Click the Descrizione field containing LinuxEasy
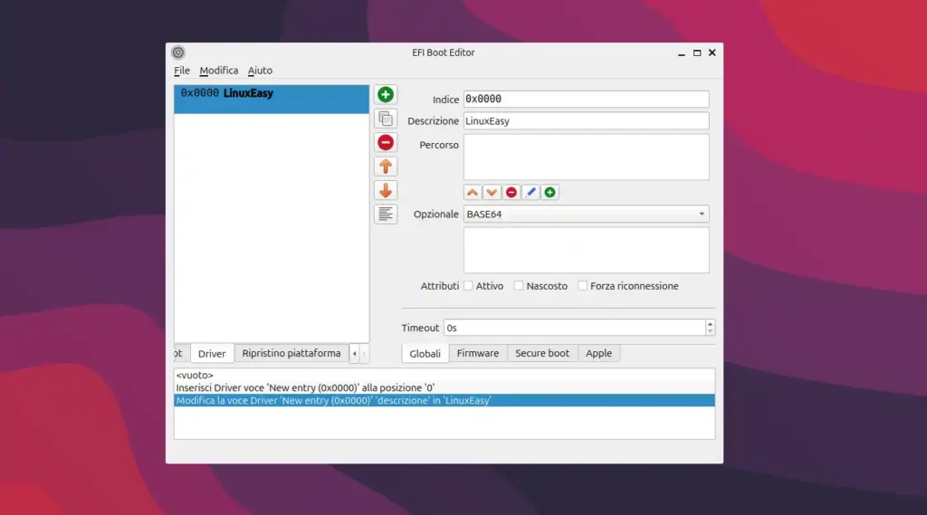This screenshot has width=927, height=515. 586,120
